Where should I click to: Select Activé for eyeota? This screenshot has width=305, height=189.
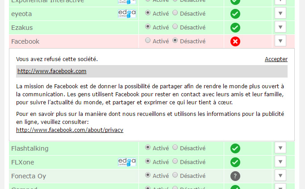pyautogui.click(x=148, y=13)
